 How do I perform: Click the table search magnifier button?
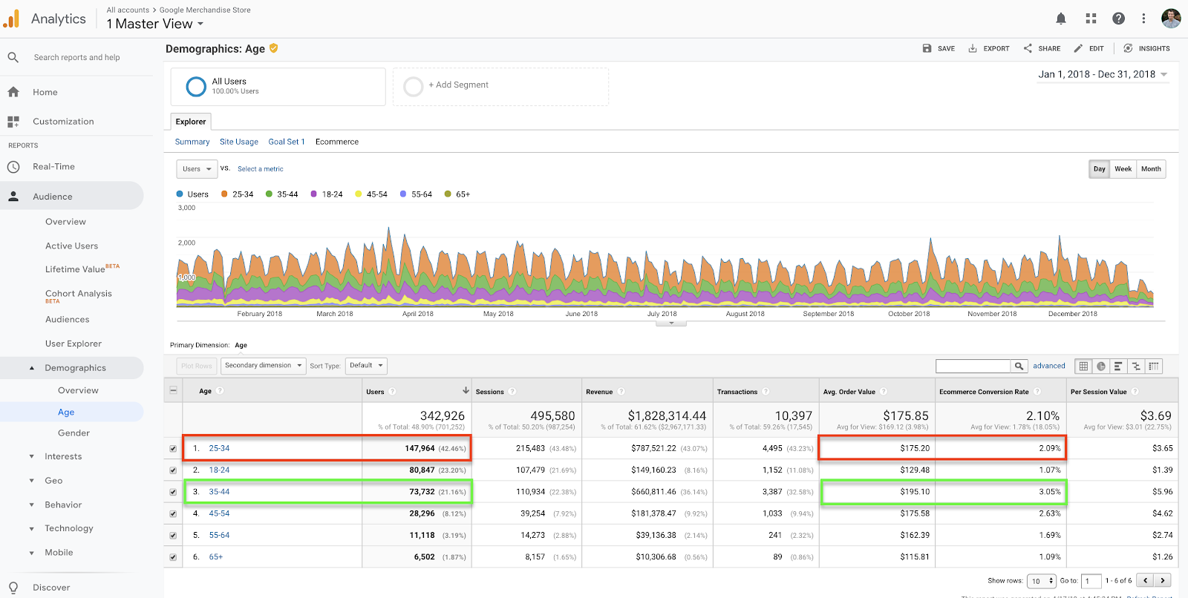tap(1019, 366)
